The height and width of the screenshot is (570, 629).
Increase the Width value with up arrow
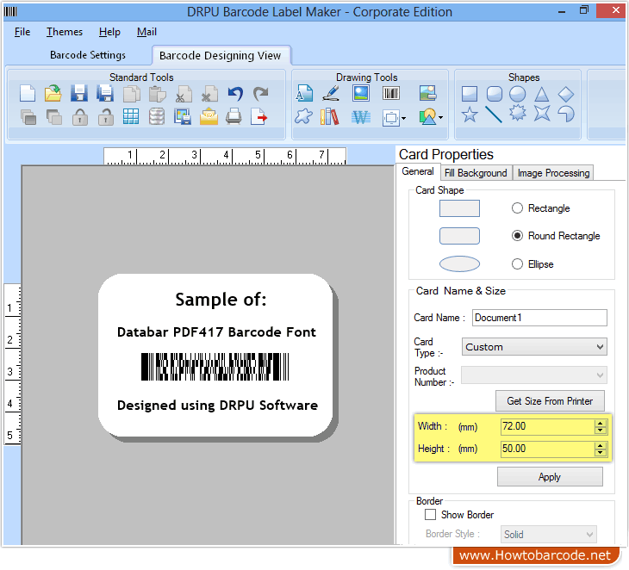(600, 424)
